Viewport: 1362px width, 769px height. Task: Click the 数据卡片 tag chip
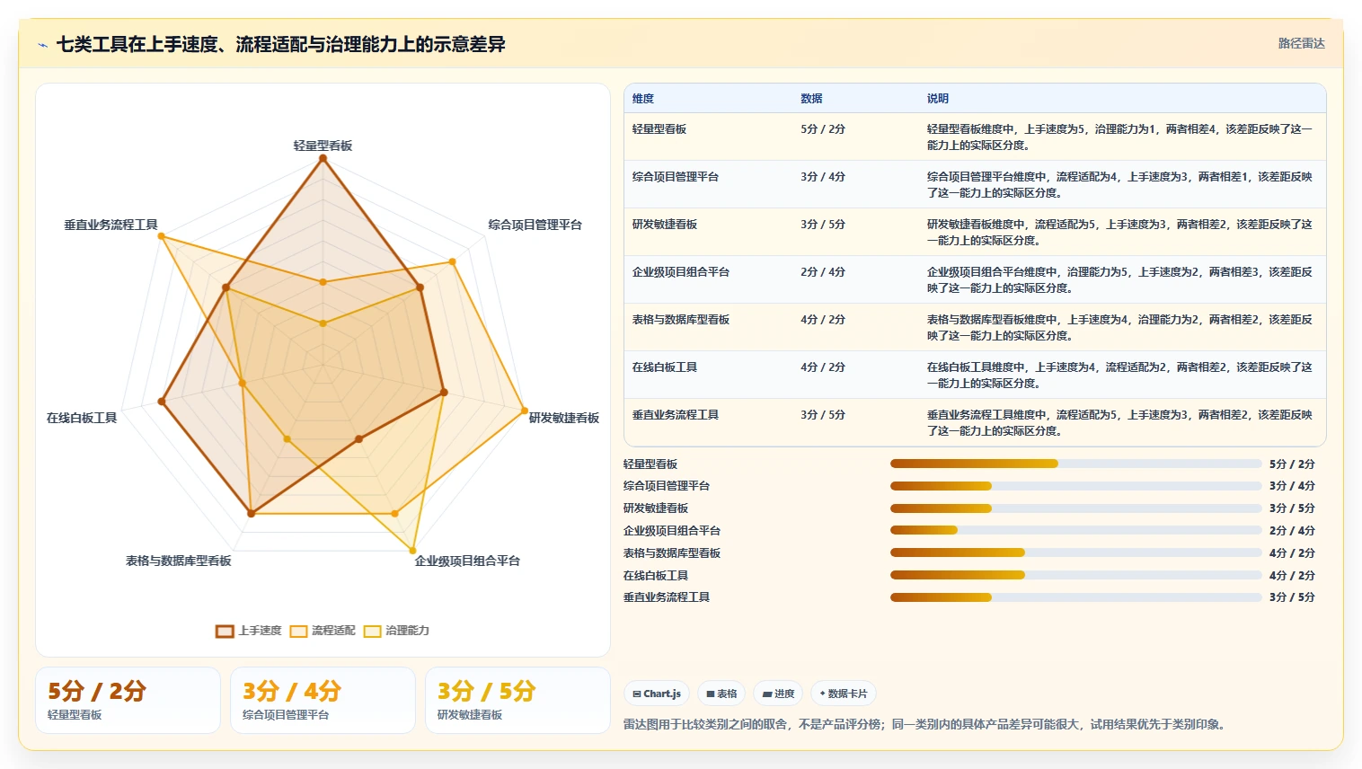(x=844, y=694)
